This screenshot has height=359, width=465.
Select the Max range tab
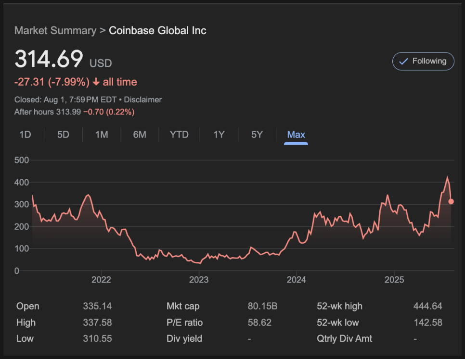296,135
